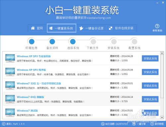Click the QQ交流群 icon in footer

tap(103, 124)
